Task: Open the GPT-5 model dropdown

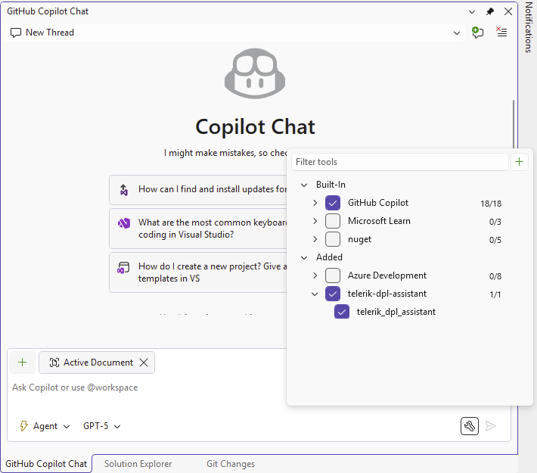Action: [x=101, y=426]
